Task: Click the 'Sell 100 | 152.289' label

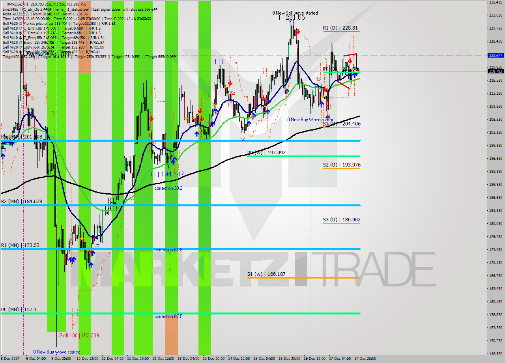Action: point(79,335)
